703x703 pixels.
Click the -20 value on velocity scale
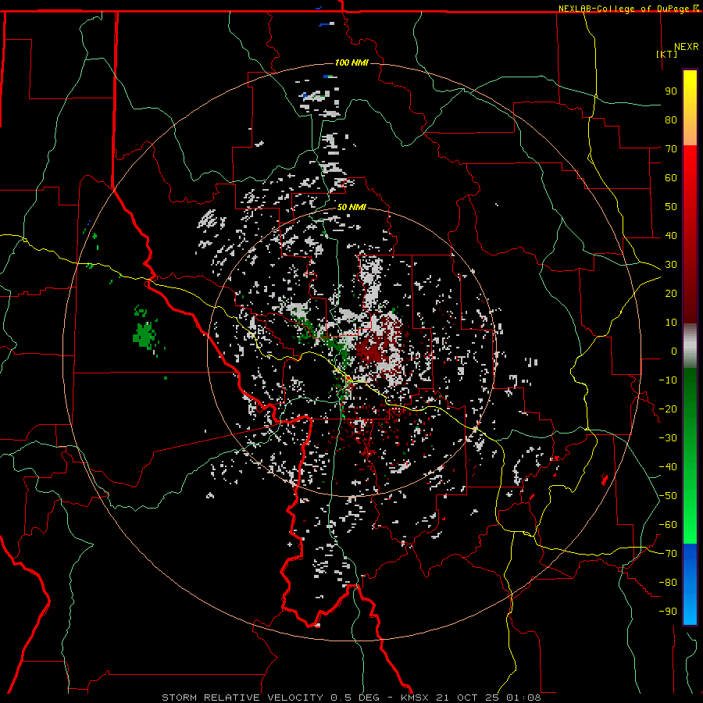668,409
